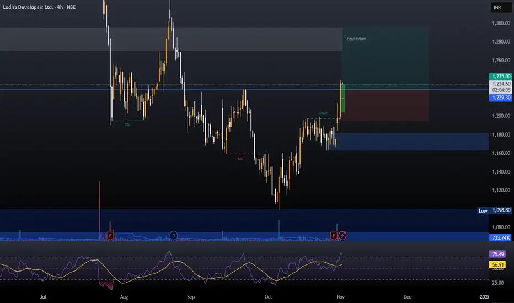Open the purple lightning bolt news marker
This screenshot has width=514, height=303.
[342, 235]
